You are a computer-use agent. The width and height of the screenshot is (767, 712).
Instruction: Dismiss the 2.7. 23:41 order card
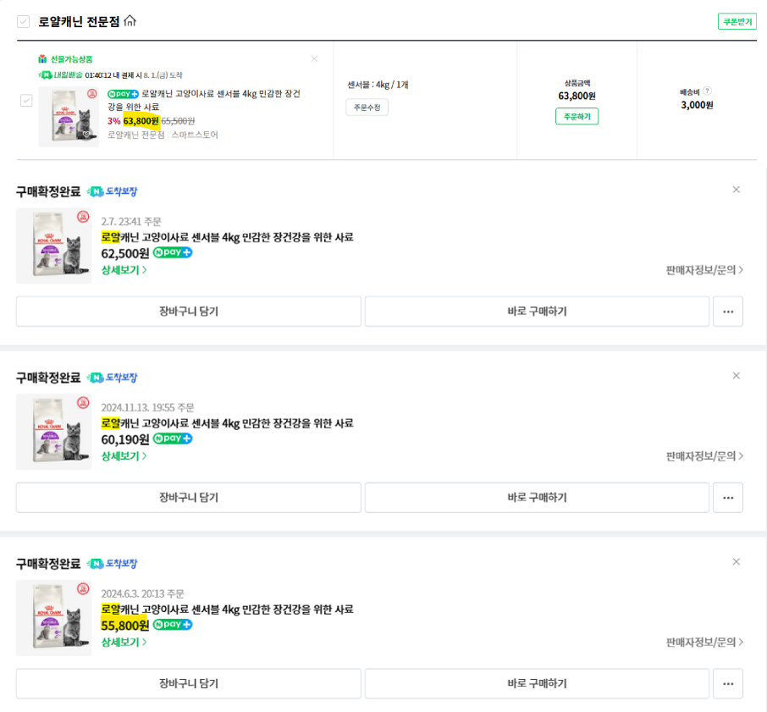click(x=736, y=190)
